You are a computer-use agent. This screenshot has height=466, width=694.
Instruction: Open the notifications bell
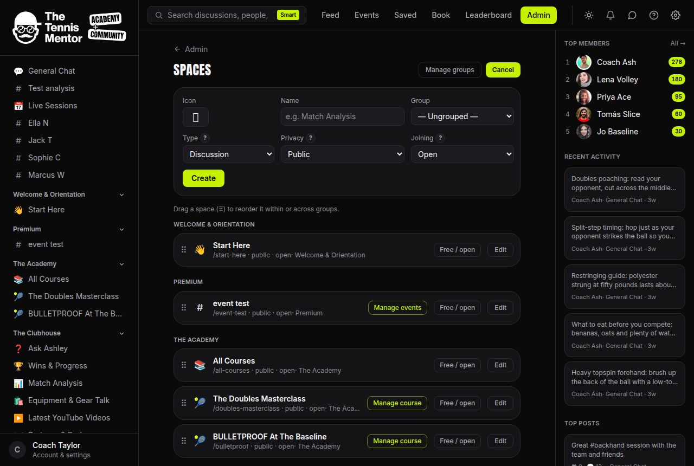tap(611, 15)
